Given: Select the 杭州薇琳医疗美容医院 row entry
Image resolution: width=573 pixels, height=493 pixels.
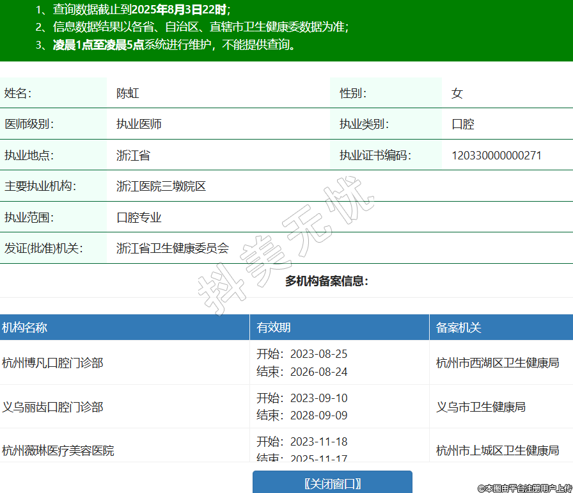Looking at the screenshot, I should [58, 451].
